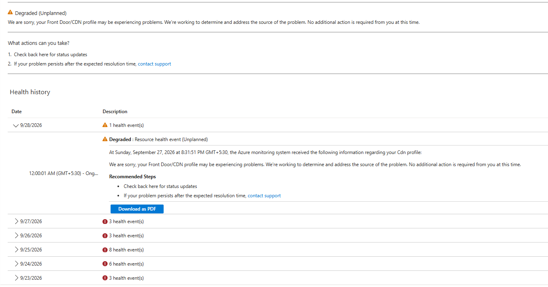Image resolution: width=548 pixels, height=287 pixels.
Task: Expand the 9/27/2026 health history row
Action: point(16,221)
